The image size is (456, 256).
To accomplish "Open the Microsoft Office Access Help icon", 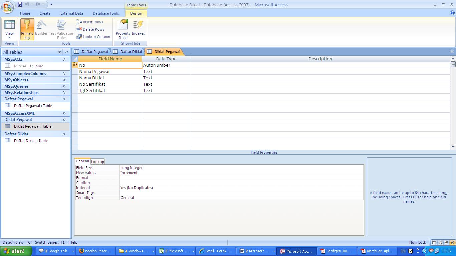I will coord(452,13).
